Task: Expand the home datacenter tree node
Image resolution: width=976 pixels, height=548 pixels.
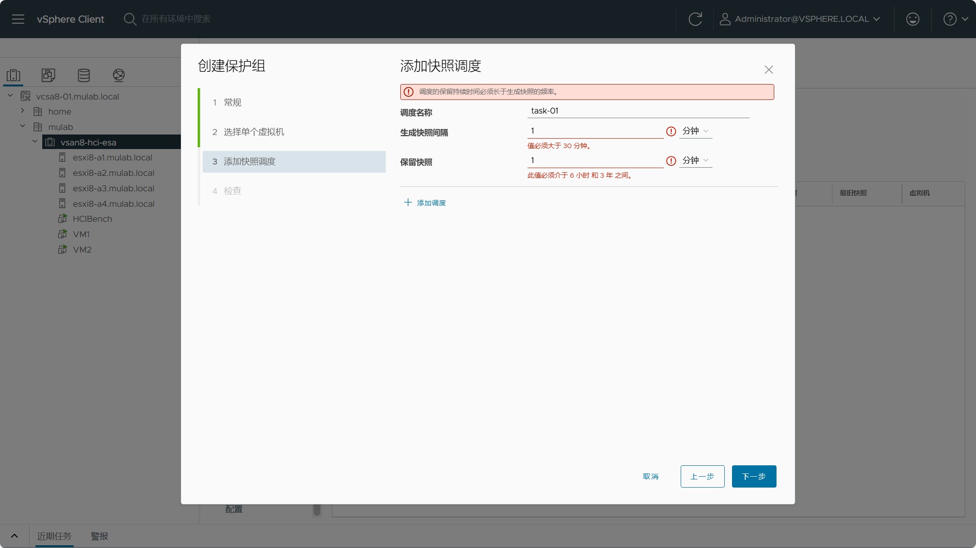Action: [x=23, y=111]
